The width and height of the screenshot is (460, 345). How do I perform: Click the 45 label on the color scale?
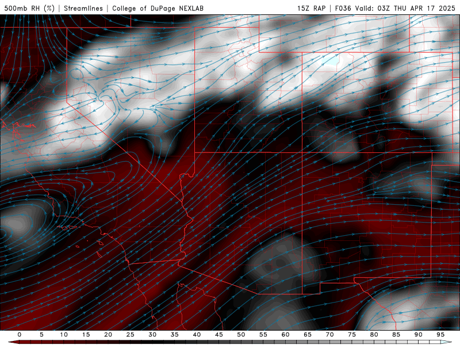[x=218, y=335]
